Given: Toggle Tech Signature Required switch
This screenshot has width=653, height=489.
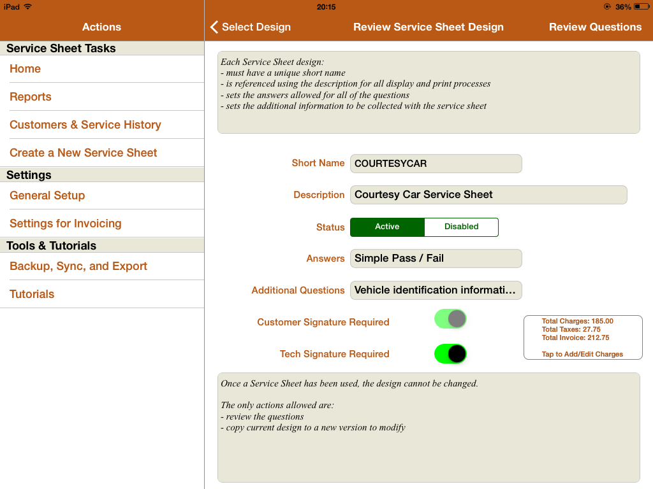Looking at the screenshot, I should [450, 354].
